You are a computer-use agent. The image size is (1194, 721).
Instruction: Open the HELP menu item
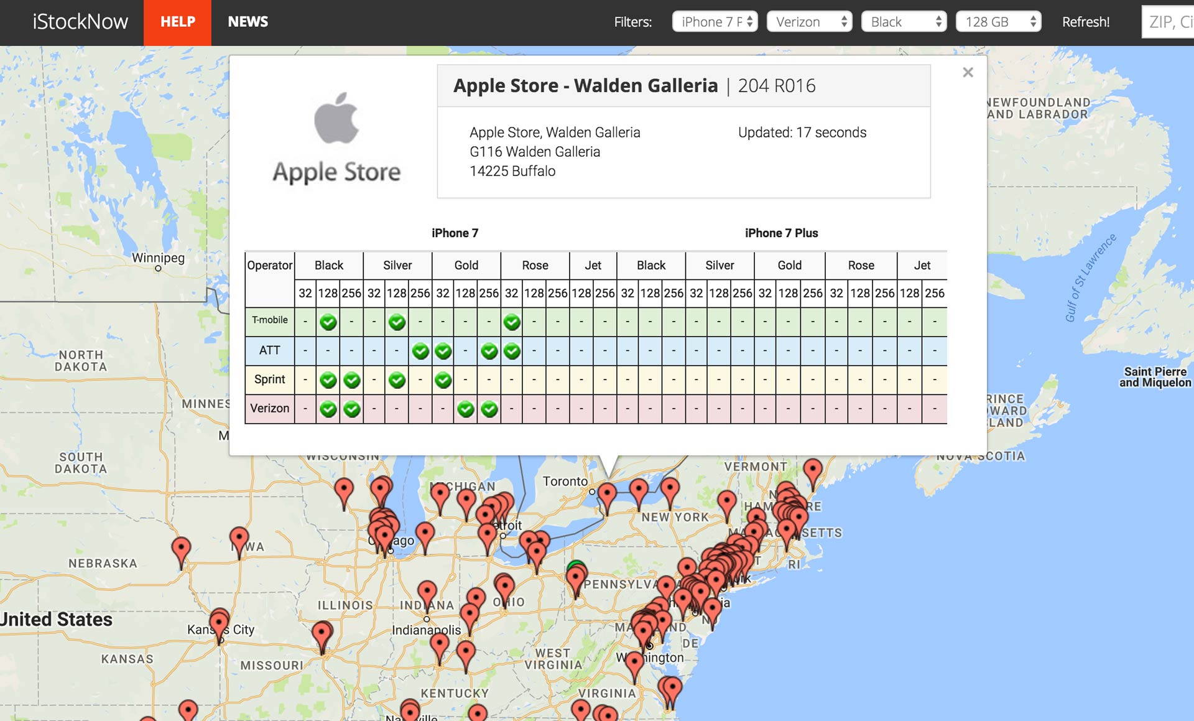[177, 22]
